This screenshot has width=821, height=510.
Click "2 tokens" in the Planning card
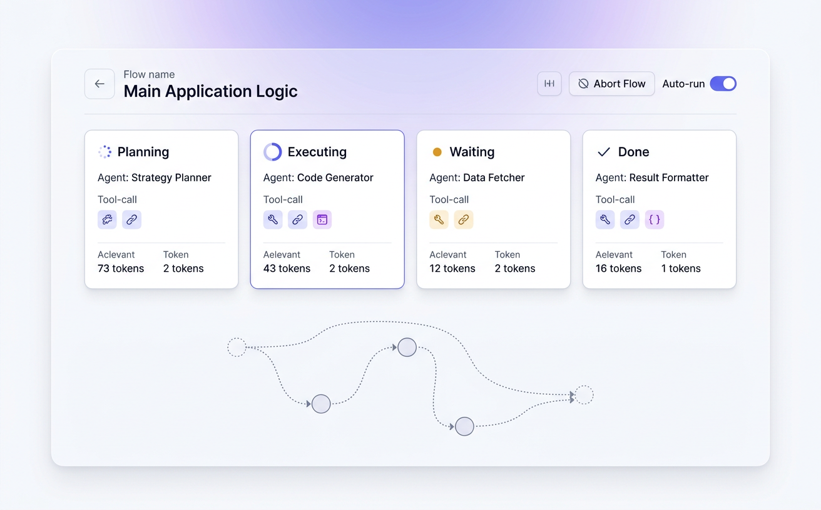coord(183,269)
